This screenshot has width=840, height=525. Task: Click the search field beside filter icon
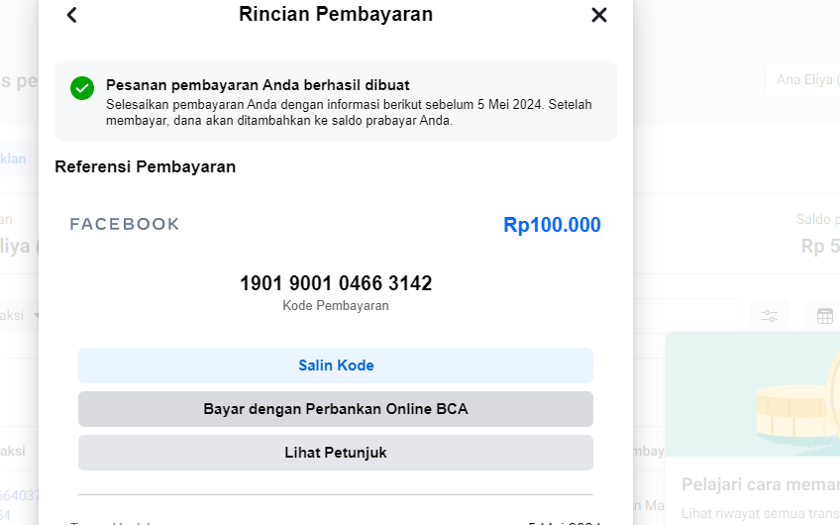pos(686,316)
